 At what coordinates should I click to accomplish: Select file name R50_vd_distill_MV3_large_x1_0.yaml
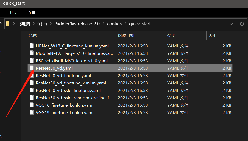(x=72, y=61)
